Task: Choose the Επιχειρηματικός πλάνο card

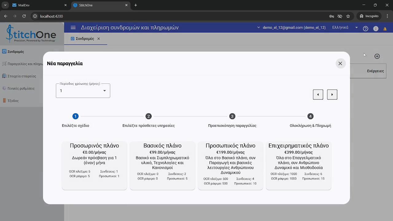Action: point(298,166)
